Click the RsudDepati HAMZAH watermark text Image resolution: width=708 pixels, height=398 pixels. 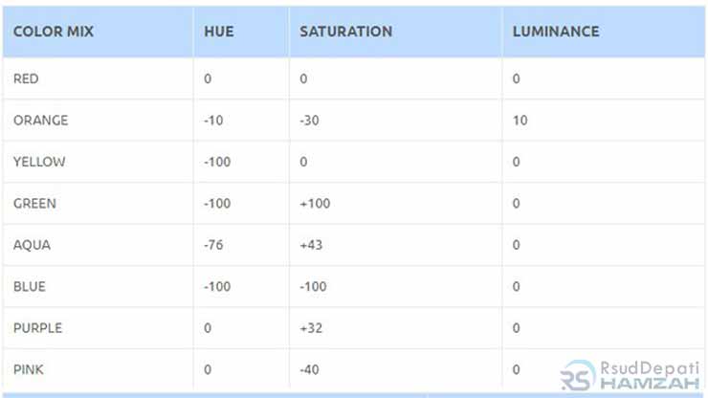pos(648,375)
